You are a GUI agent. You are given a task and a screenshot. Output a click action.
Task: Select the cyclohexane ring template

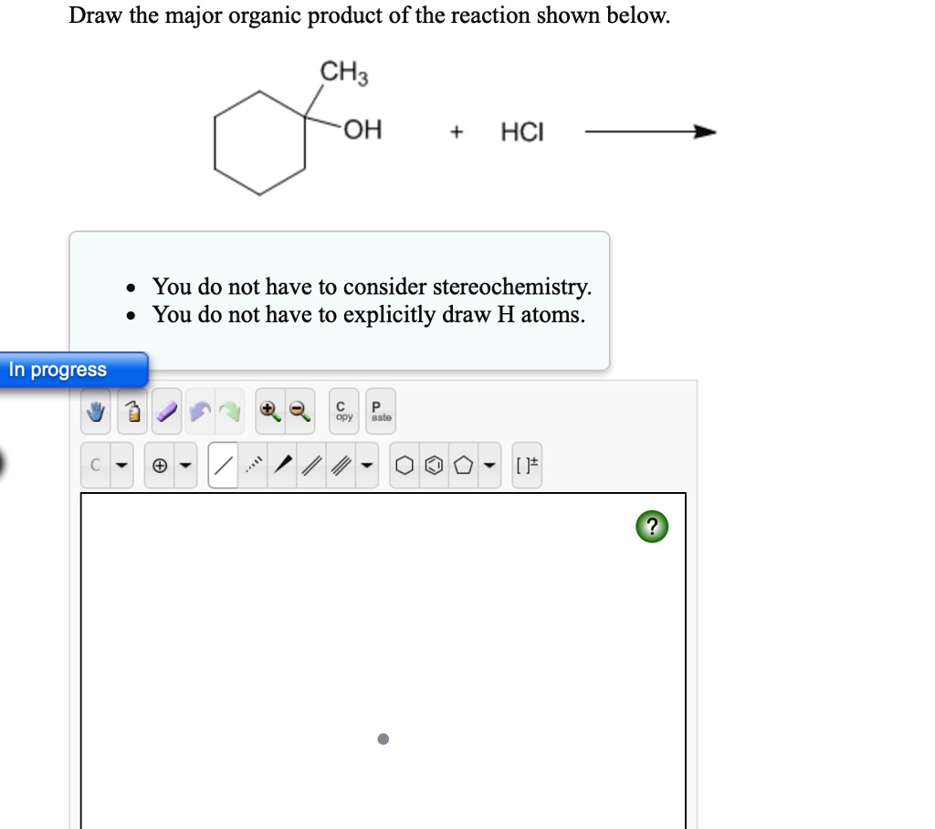click(404, 465)
